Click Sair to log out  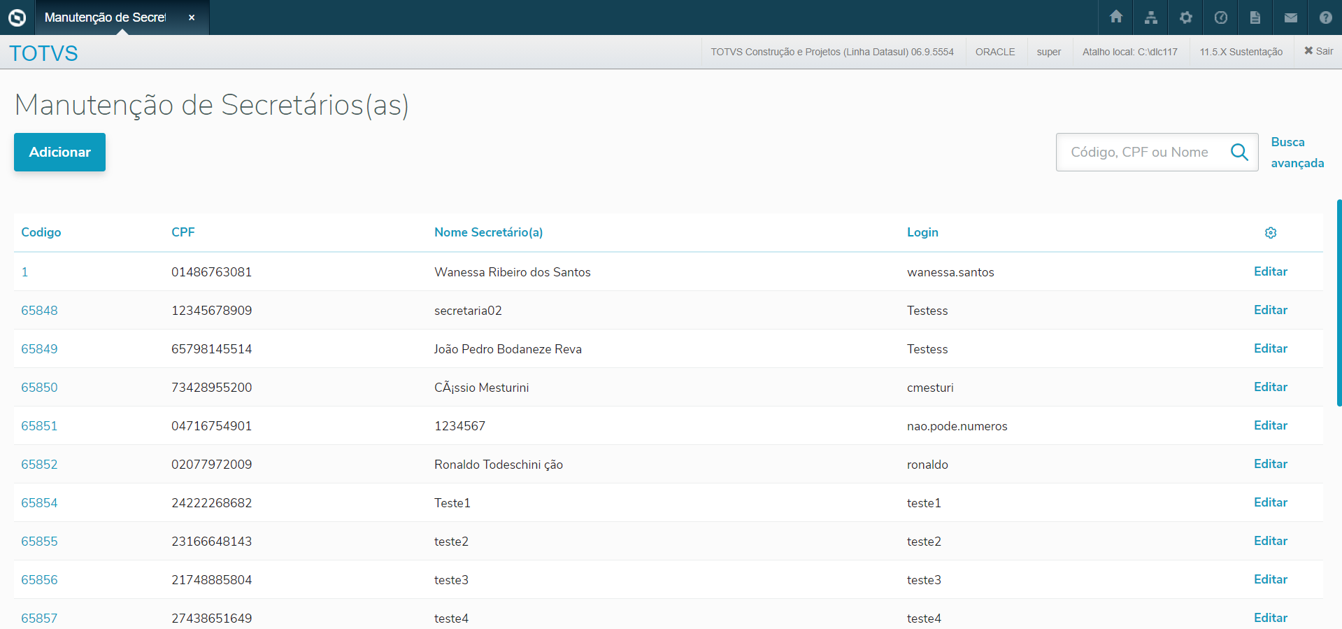coord(1318,51)
